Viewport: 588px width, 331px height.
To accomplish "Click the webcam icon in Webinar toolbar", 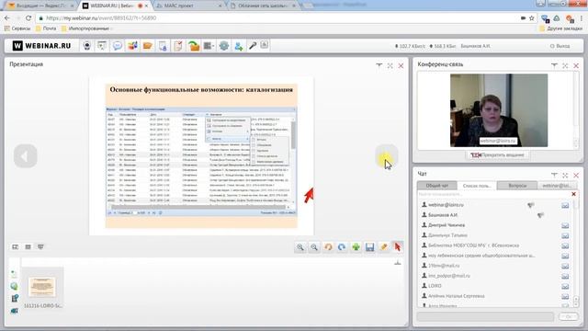I will click(x=87, y=46).
